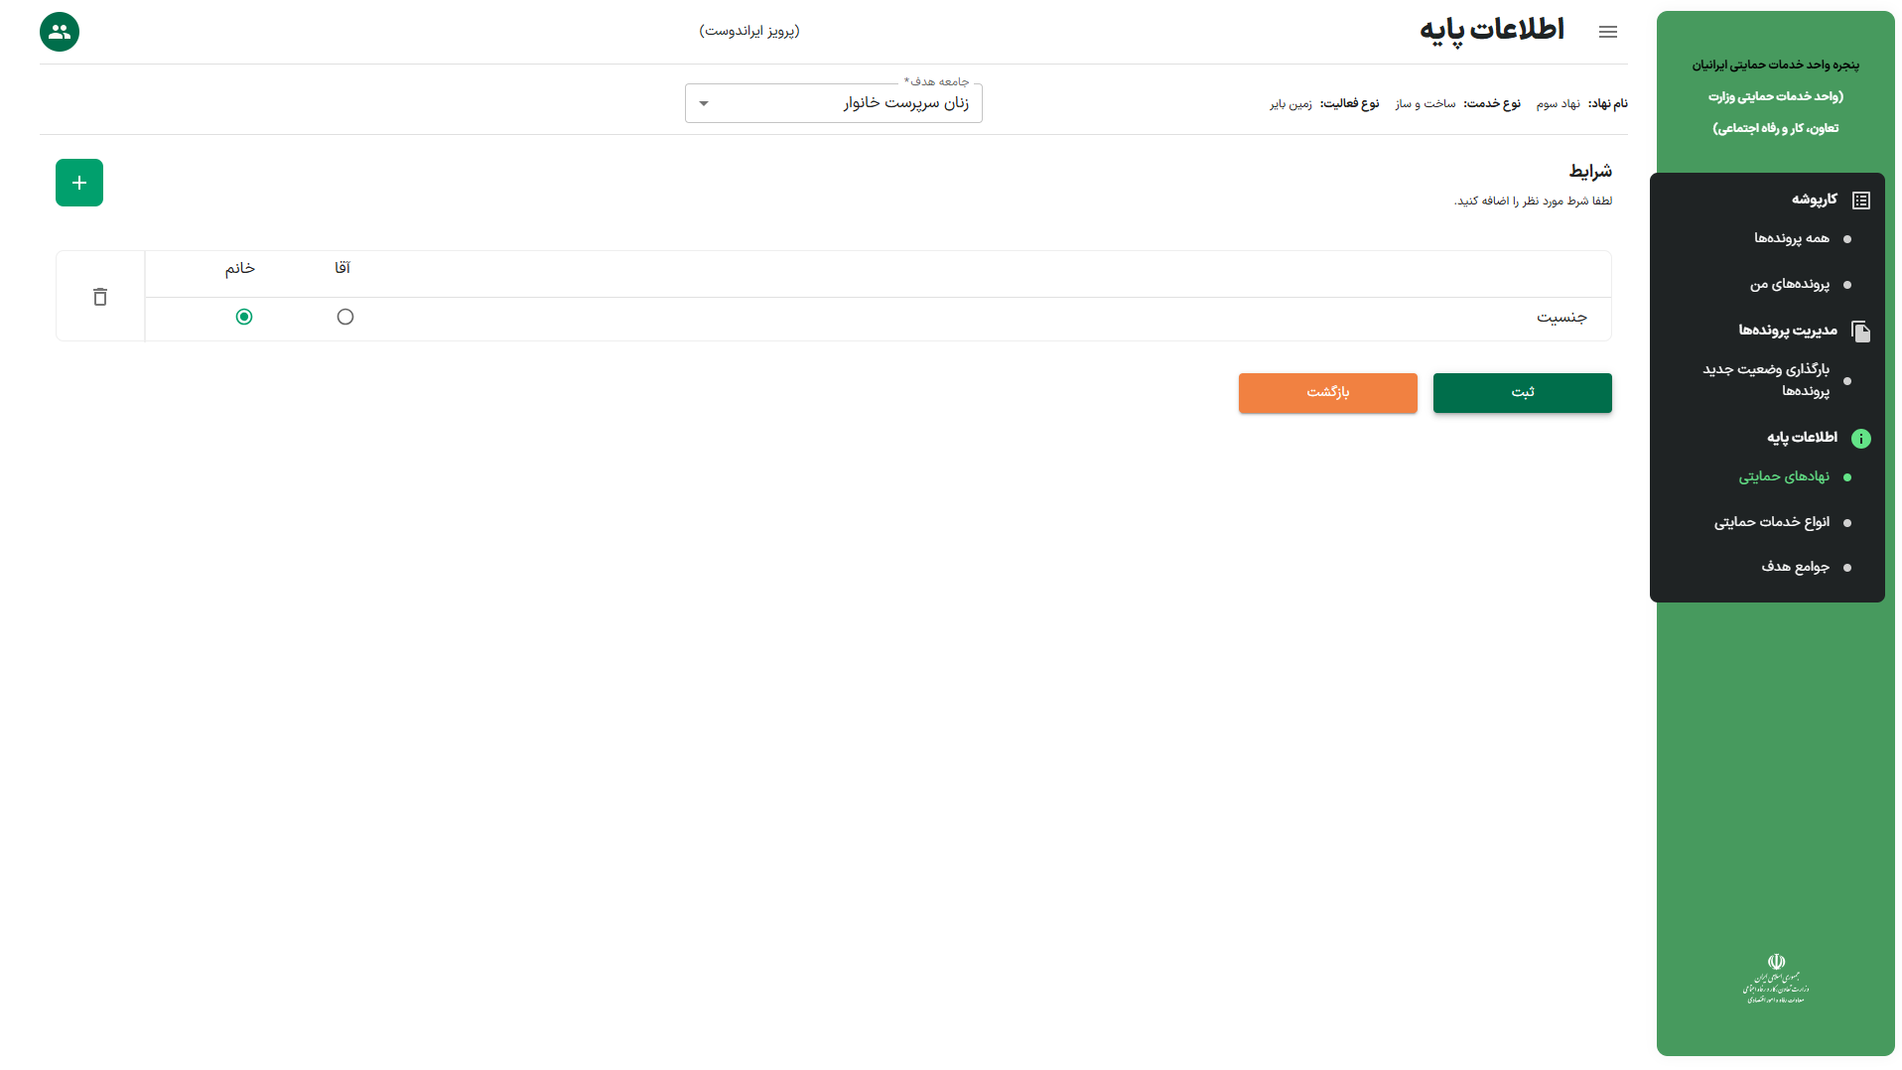Viewport: 1902px width, 1070px height.
Task: Click the اطلاعات پایه info icon
Action: pyautogui.click(x=1860, y=439)
